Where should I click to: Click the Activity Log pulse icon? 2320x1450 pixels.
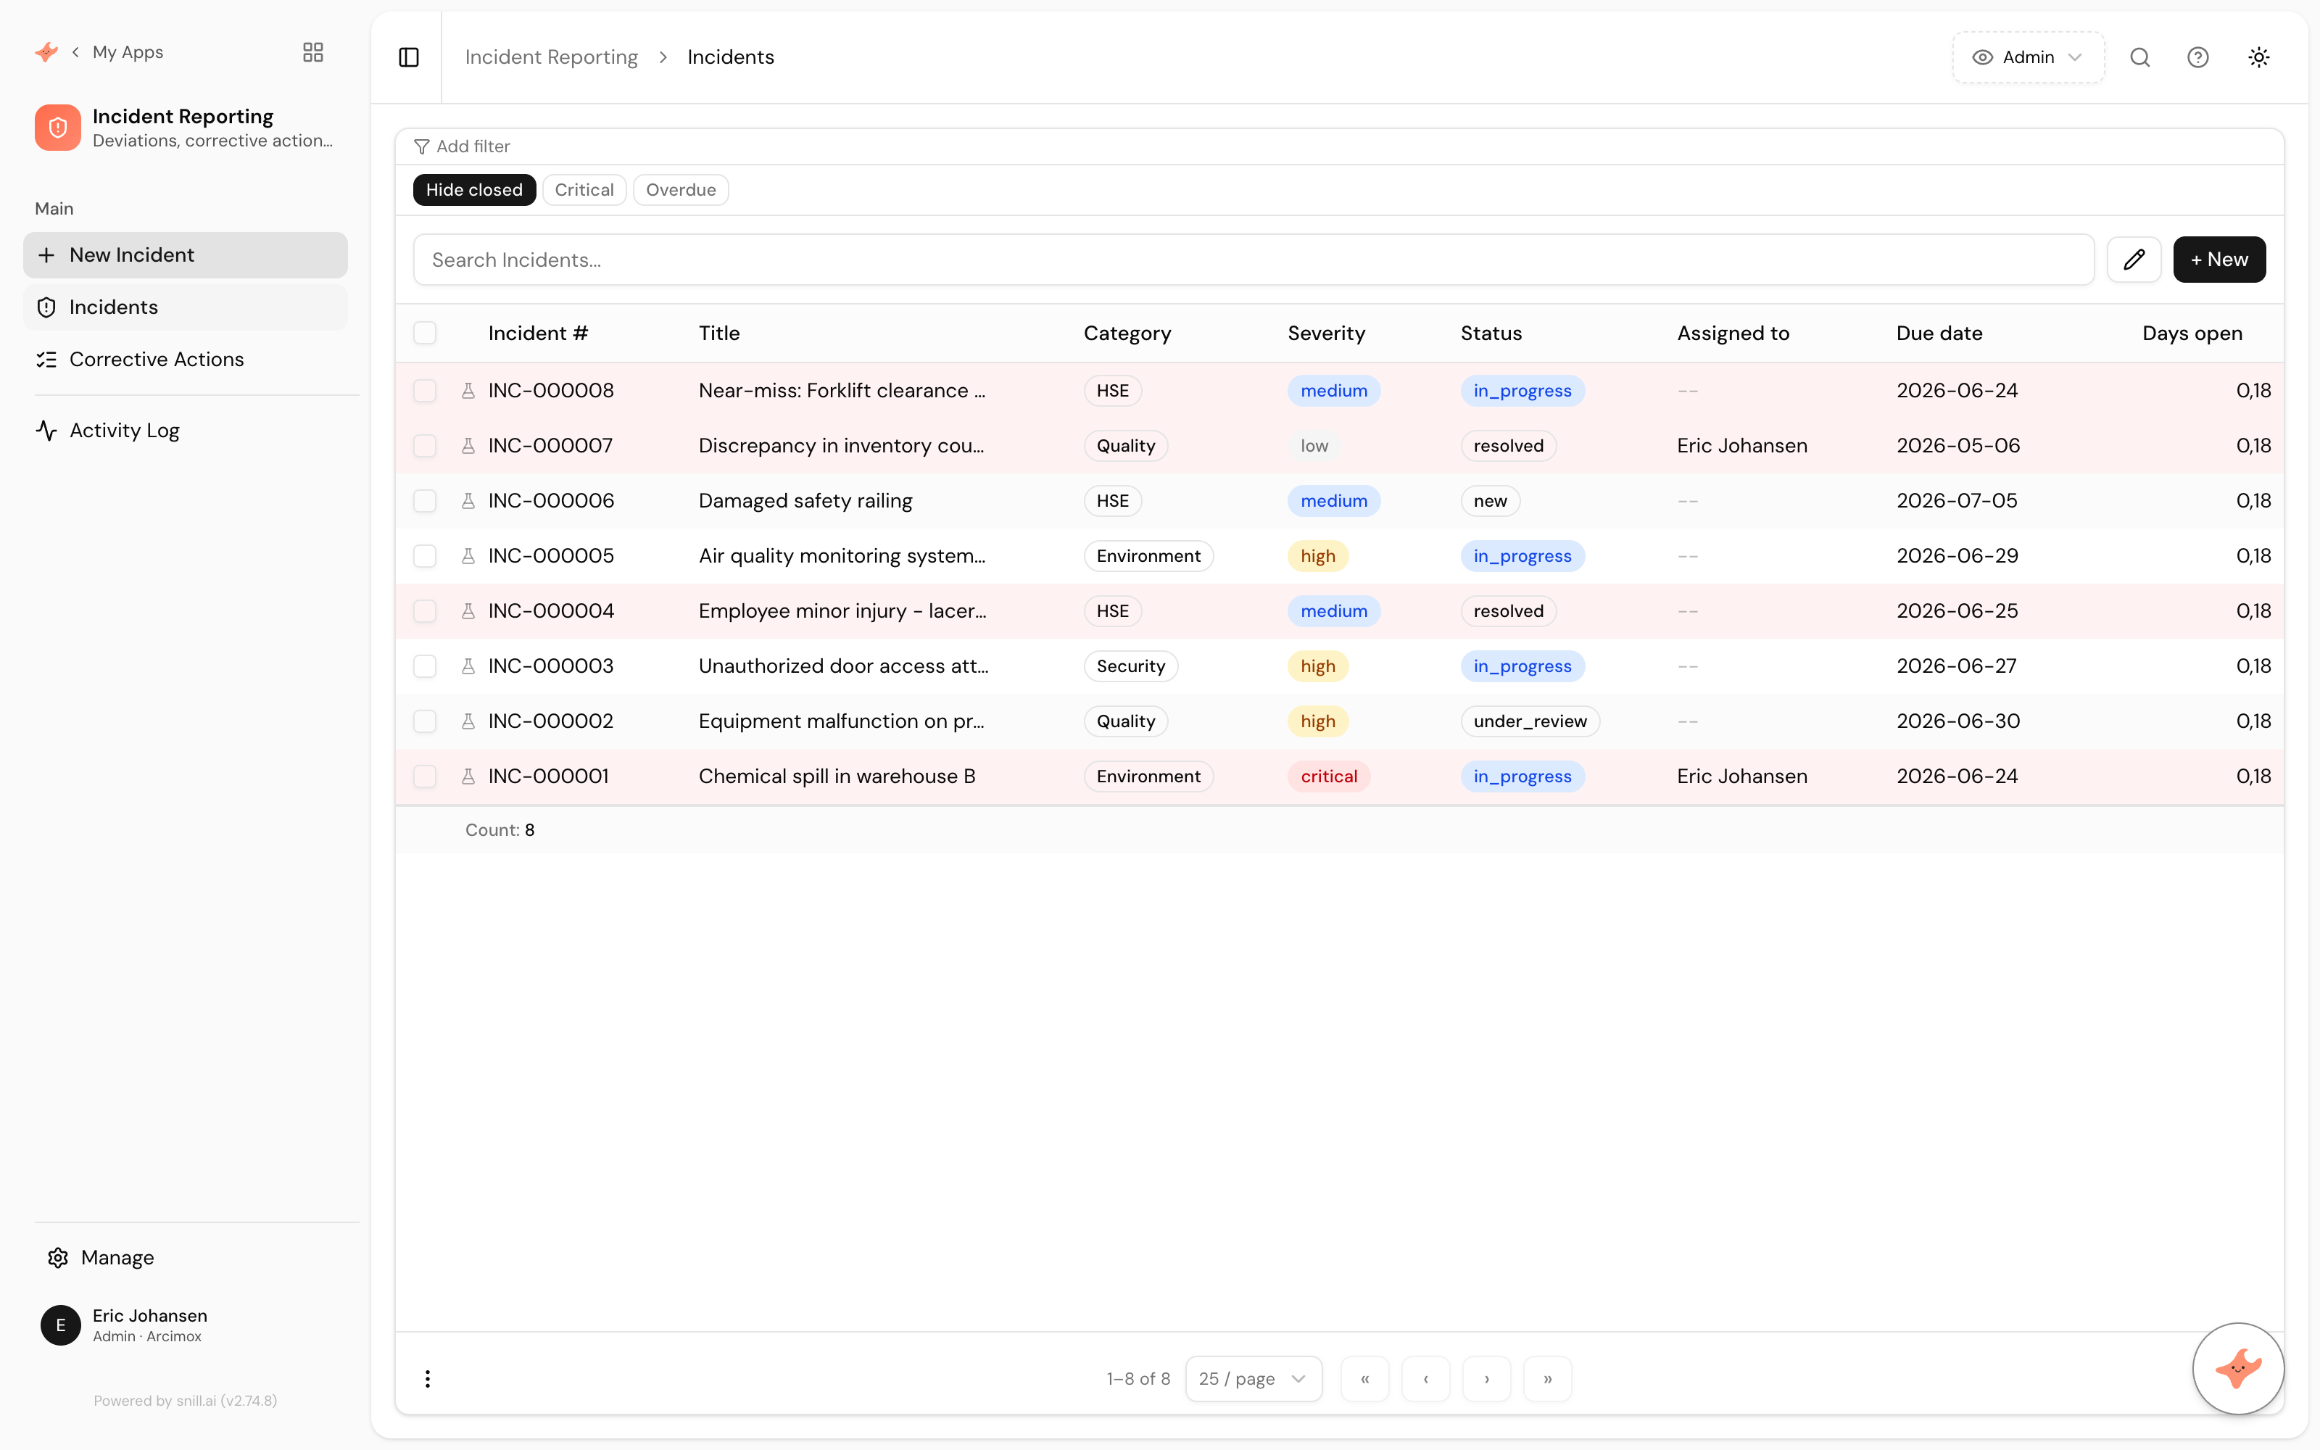pos(46,431)
